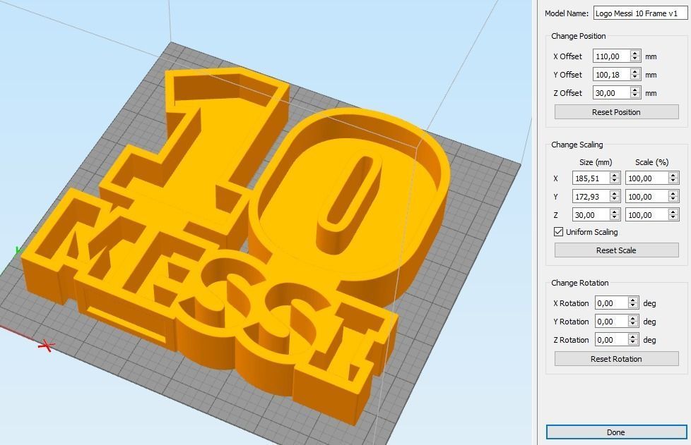Click the X Rotation value field
Screen dimensions: 691x445
[612, 303]
